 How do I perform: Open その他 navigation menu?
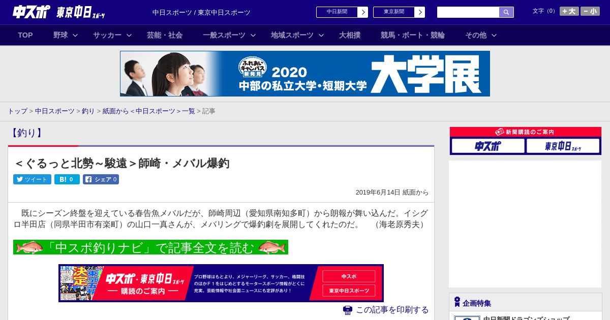(476, 35)
